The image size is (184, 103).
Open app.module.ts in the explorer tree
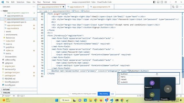(13, 28)
